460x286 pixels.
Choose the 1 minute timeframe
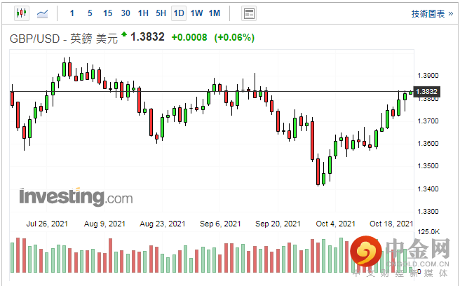point(72,13)
